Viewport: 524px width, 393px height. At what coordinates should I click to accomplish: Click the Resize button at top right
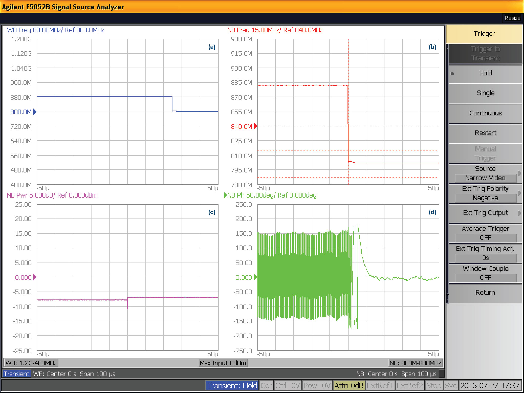[512, 18]
